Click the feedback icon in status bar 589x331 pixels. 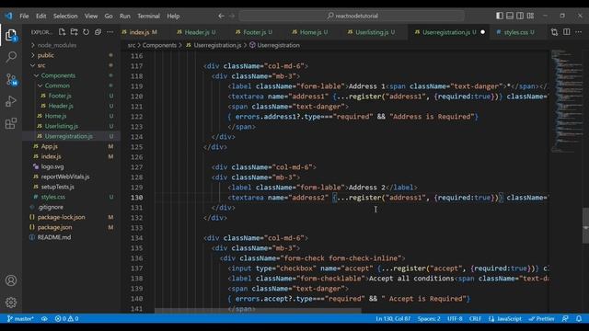(x=565, y=319)
